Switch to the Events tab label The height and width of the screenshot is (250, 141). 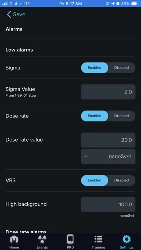coord(42,247)
